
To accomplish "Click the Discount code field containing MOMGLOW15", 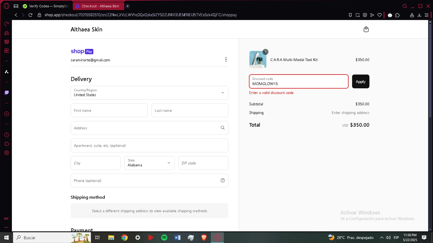I will tap(299, 81).
